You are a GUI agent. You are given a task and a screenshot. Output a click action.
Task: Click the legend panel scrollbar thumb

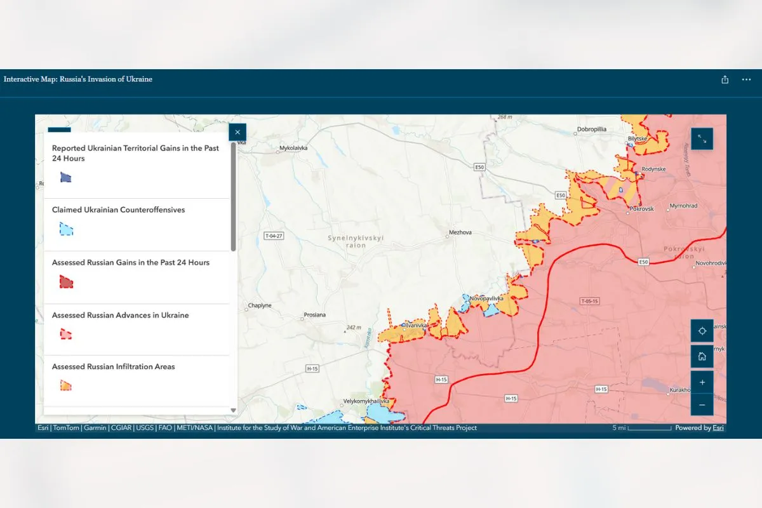[x=233, y=197]
